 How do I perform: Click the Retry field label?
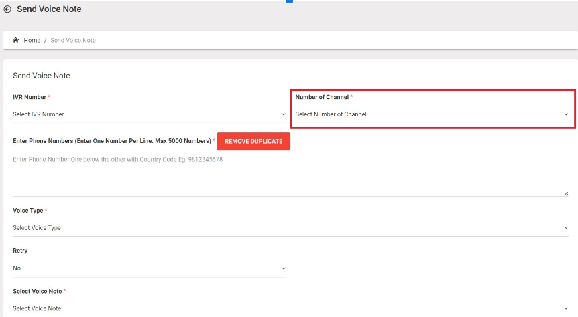coord(20,251)
